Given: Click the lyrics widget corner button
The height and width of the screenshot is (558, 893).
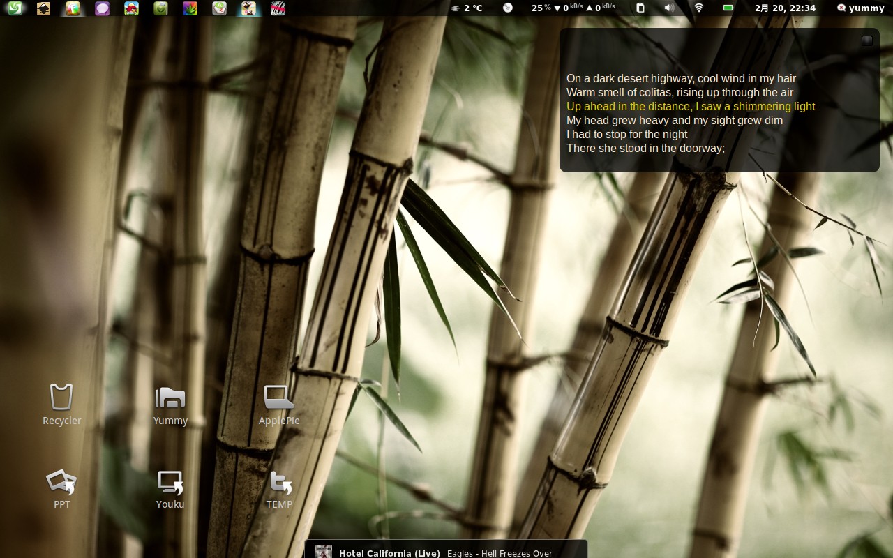Looking at the screenshot, I should [867, 40].
